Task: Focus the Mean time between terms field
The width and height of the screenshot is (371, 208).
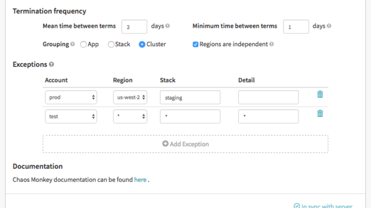Action: click(134, 27)
